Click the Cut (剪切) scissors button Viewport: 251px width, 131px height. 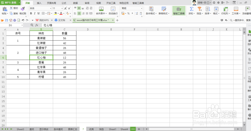point(14,8)
